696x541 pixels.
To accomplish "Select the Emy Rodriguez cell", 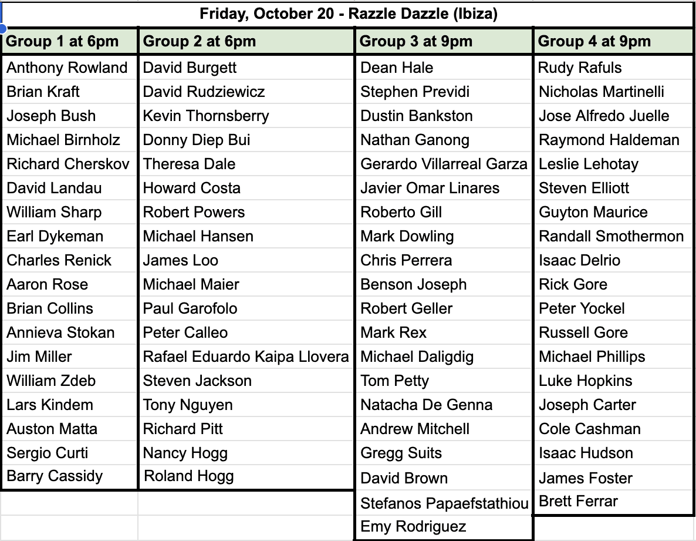I will click(444, 527).
